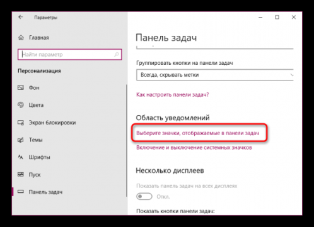Open Включение и выключение системных значков

194,148
